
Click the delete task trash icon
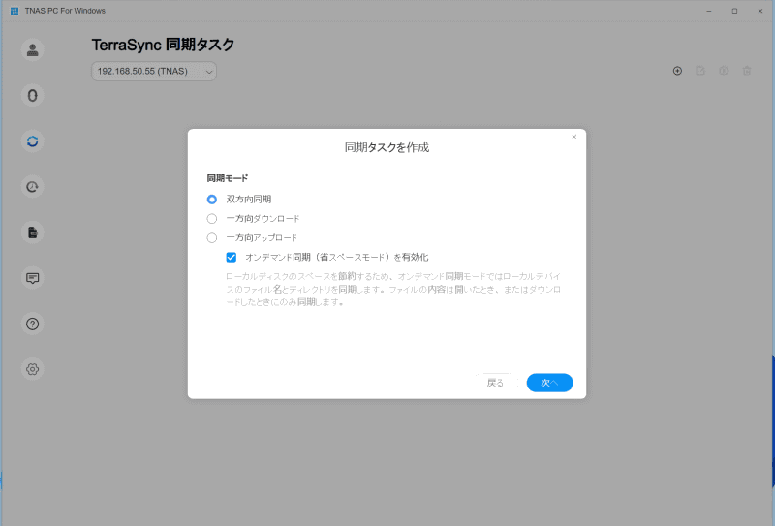[747, 71]
